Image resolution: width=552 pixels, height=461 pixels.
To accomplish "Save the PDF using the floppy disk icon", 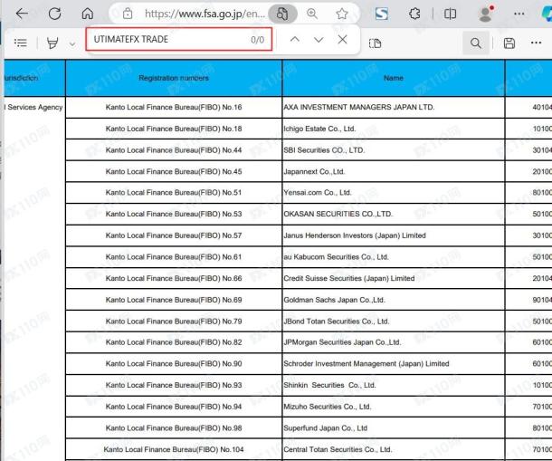I will click(509, 43).
